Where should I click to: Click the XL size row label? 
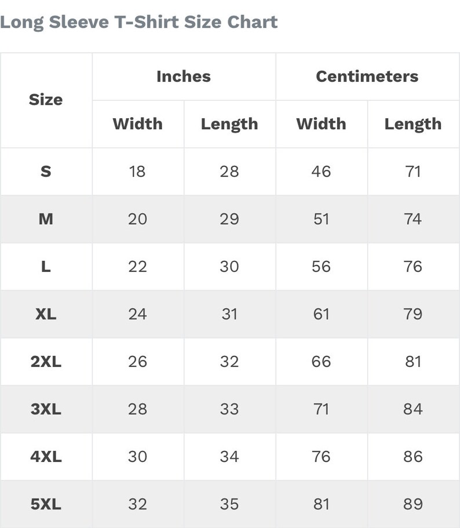click(x=46, y=314)
